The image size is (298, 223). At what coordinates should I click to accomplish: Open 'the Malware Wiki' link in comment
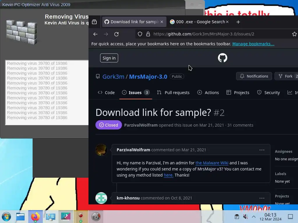coord(212,163)
